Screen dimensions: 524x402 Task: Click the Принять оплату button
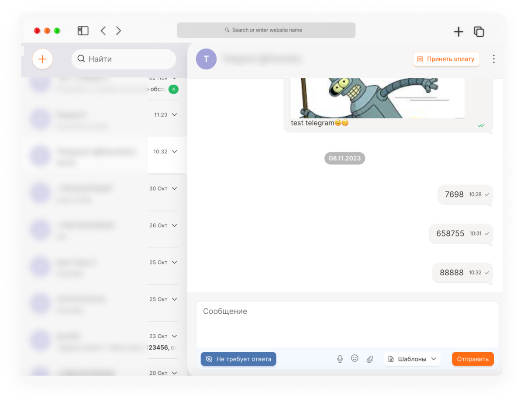(446, 59)
